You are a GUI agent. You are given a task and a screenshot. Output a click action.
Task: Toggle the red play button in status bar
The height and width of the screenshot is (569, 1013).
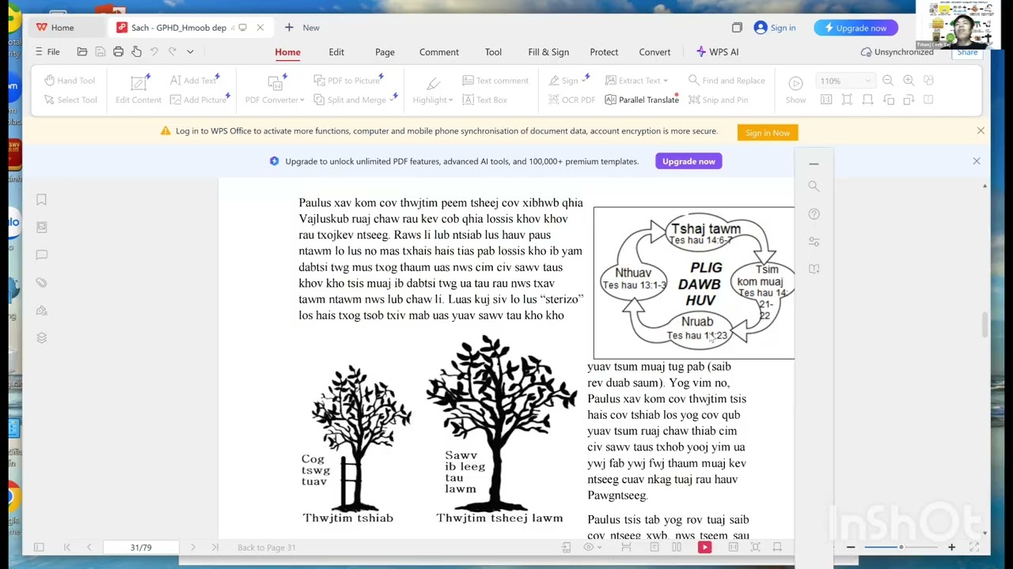pos(704,547)
